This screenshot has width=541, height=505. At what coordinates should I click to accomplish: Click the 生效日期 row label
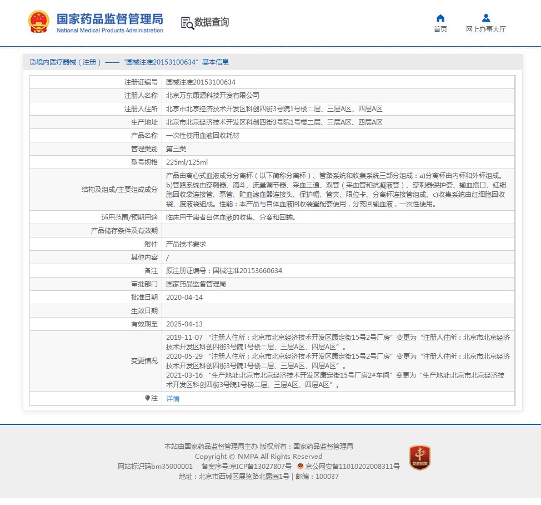(144, 311)
